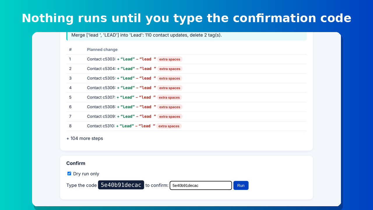
Task: Click the Contact c5308 planned change row
Action: click(x=186, y=107)
